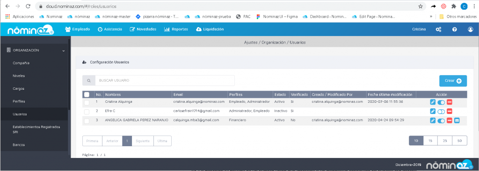Screen dimensions: 479x171
Task: Check the select-all header checkbox
Action: click(87, 94)
